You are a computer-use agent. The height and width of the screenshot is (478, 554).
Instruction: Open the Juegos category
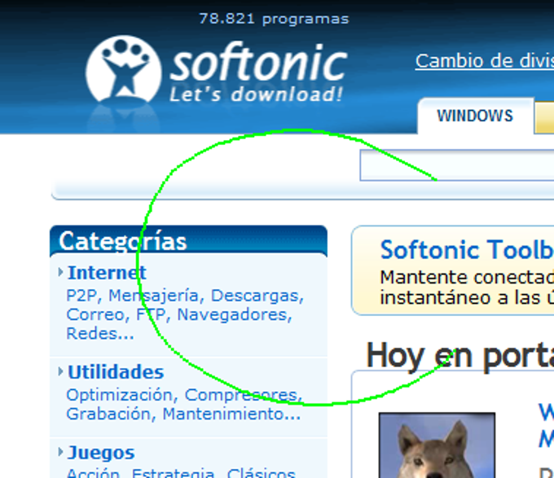pyautogui.click(x=101, y=452)
